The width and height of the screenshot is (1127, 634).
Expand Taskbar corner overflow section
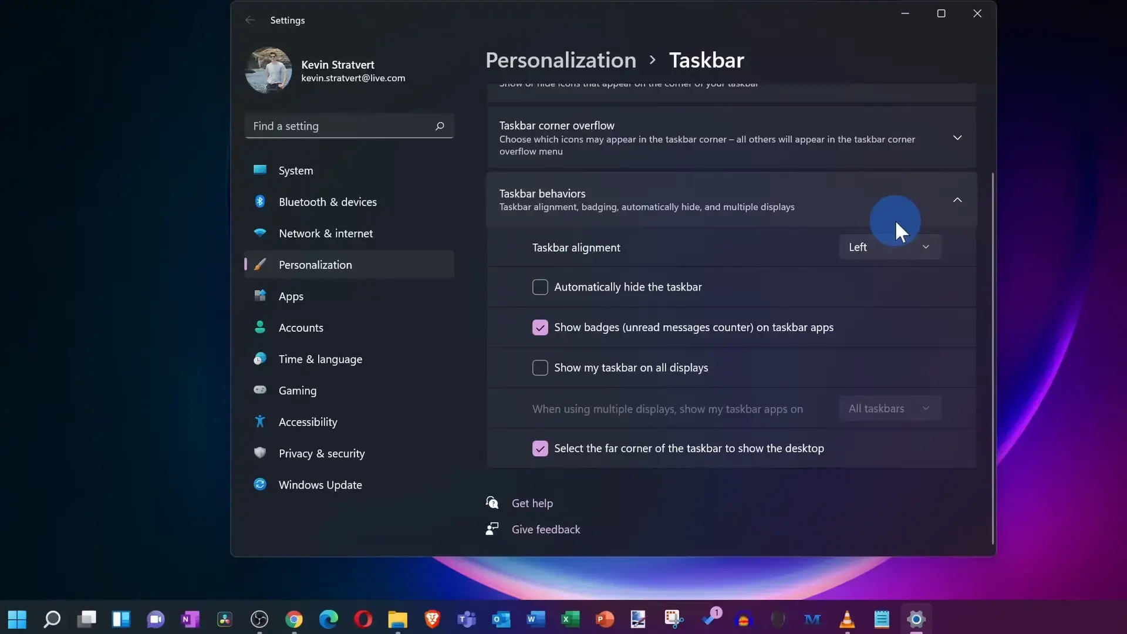pos(957,138)
